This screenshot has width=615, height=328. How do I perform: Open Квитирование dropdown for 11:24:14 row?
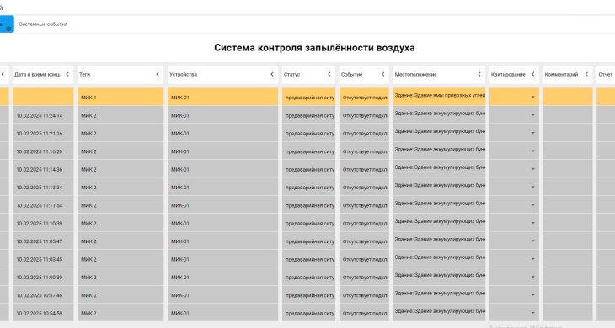coord(533,115)
